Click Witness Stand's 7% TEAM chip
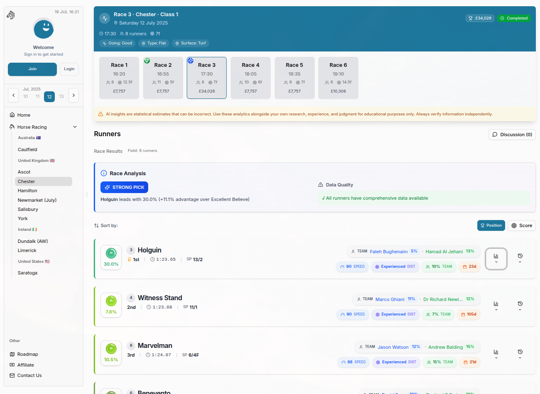This screenshot has width=540, height=394. coord(438,314)
